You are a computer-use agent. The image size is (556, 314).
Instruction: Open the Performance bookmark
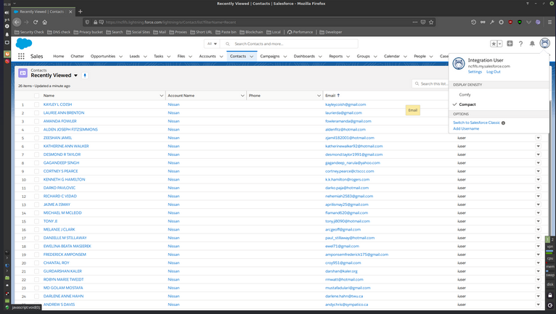click(300, 32)
